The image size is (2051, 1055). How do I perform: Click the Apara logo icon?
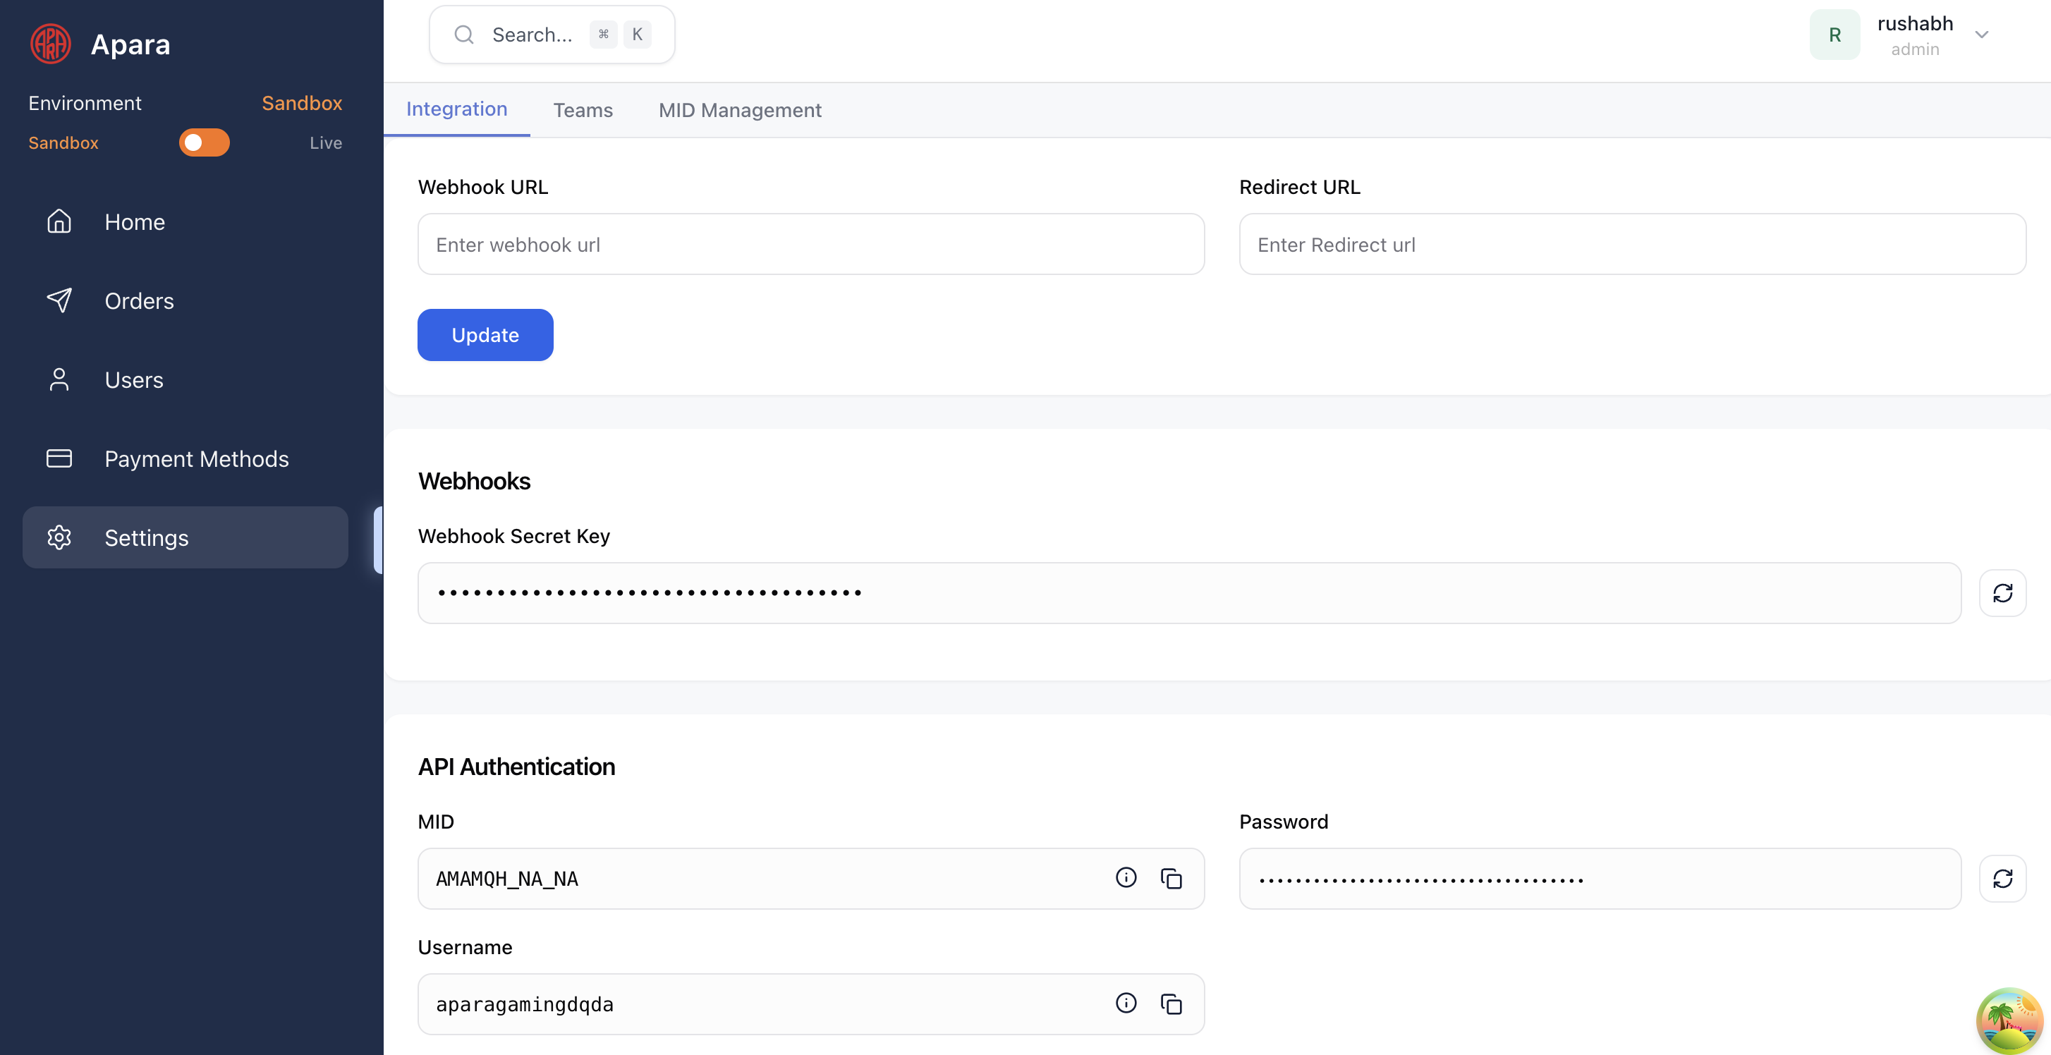(49, 43)
